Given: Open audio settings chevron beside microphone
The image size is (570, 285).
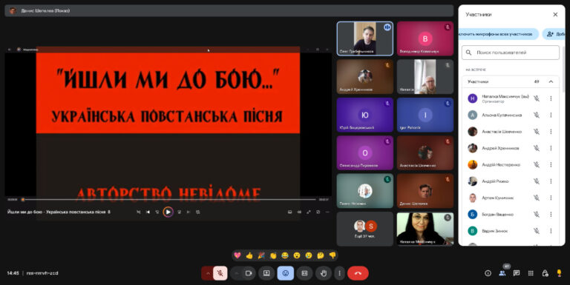Looking at the screenshot, I should (208, 273).
